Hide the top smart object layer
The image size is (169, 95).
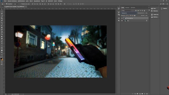(122, 18)
